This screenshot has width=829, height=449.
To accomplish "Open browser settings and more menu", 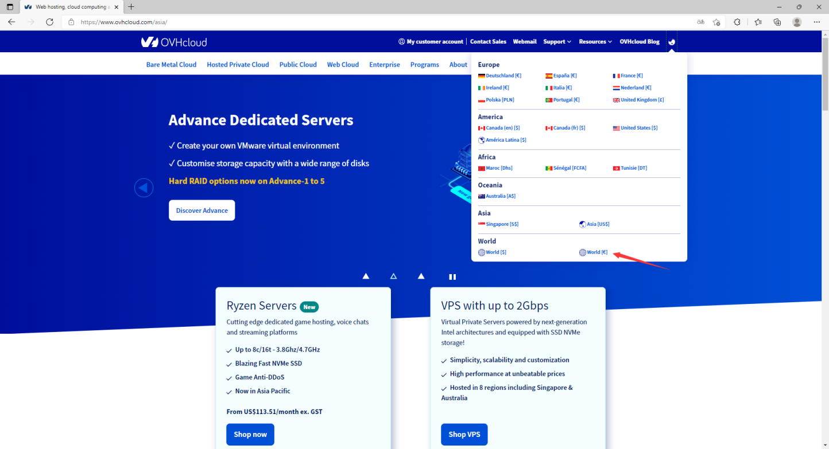I will 817,22.
